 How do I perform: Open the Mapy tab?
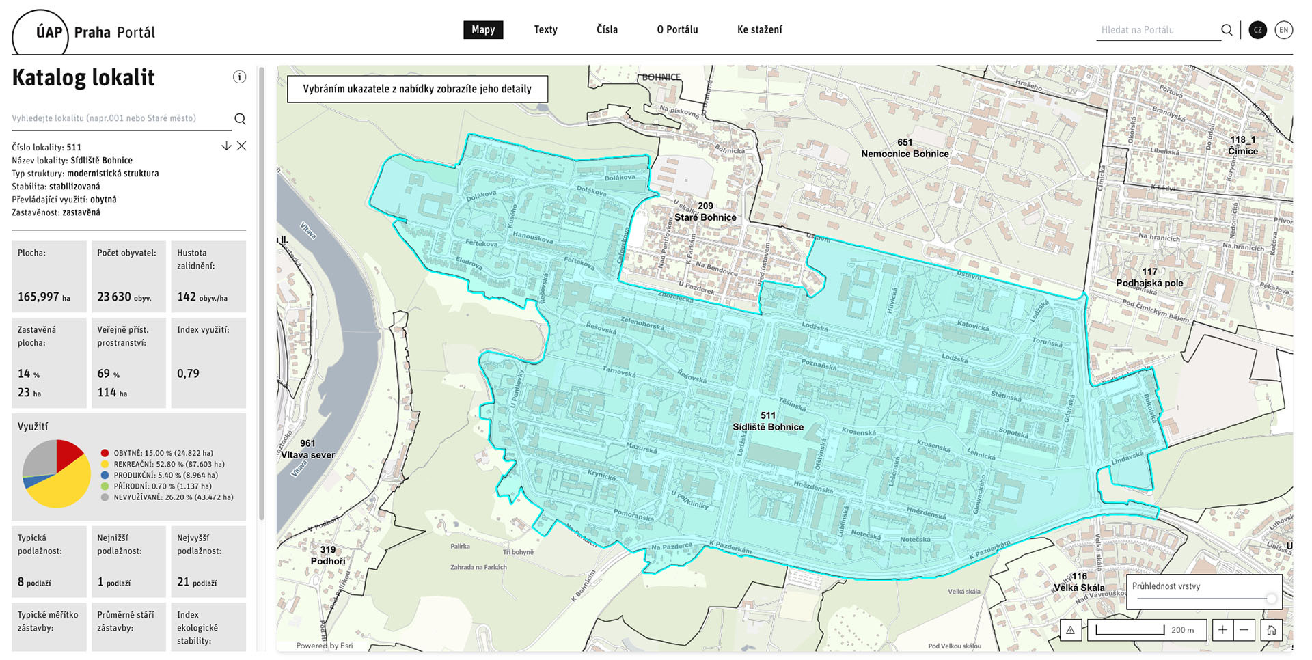click(x=483, y=30)
